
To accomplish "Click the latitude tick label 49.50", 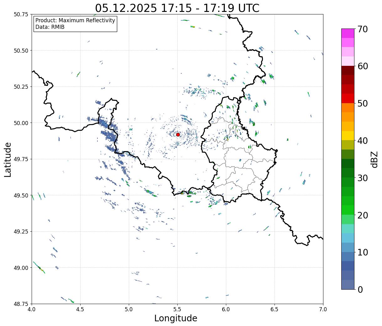I will click(21, 195).
